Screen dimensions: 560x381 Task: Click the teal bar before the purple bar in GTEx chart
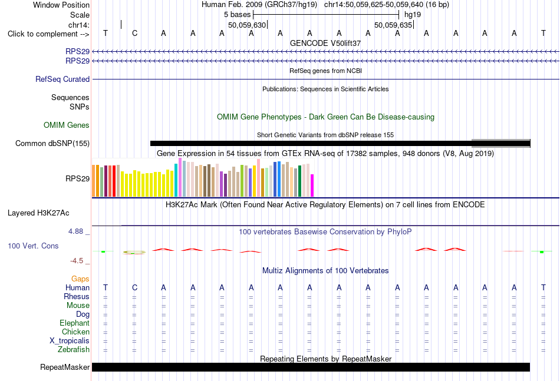coord(176,180)
